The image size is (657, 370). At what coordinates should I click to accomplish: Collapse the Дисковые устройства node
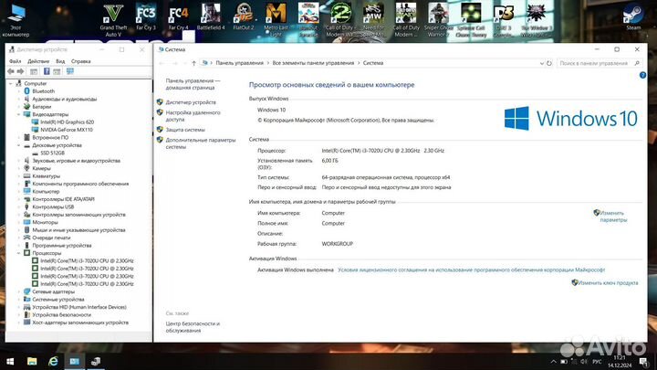point(19,145)
